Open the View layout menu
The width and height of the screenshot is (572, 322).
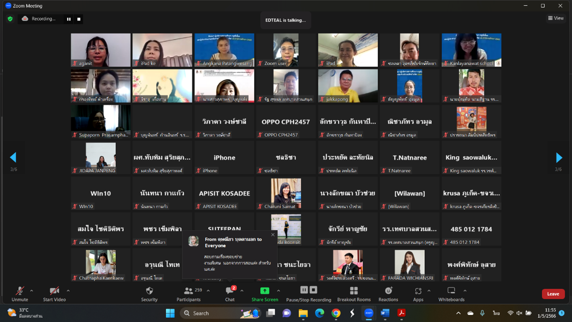coord(556,18)
